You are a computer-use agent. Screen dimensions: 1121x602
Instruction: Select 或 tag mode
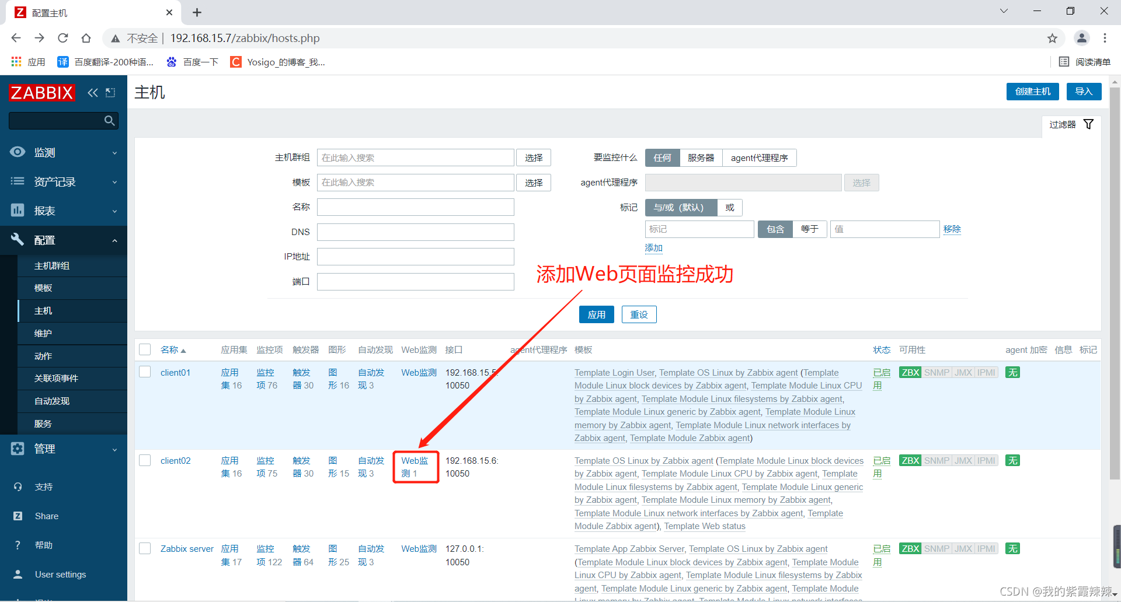(729, 208)
